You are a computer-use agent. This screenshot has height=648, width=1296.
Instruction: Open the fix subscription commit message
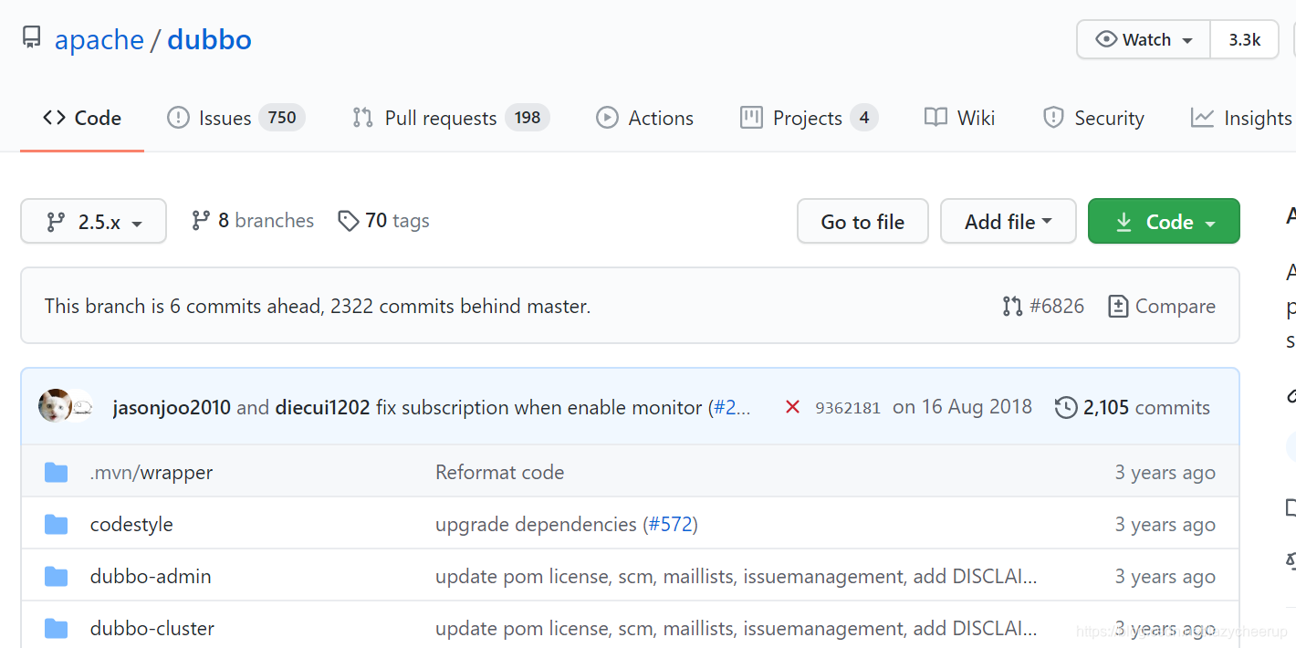[539, 407]
